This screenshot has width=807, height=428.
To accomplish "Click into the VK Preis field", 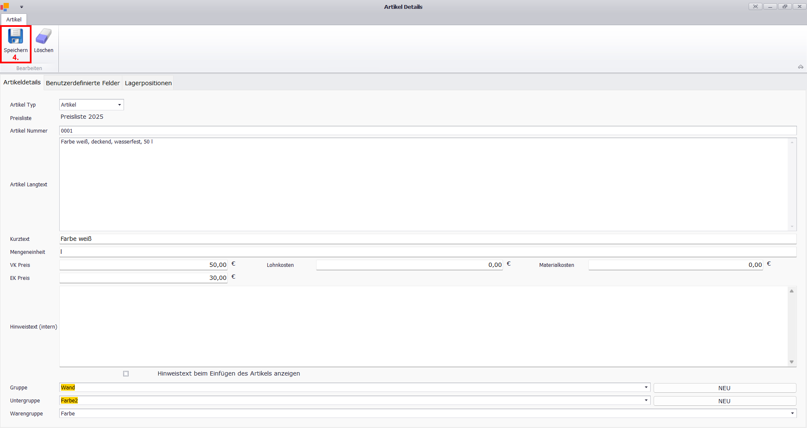I will tap(143, 265).
